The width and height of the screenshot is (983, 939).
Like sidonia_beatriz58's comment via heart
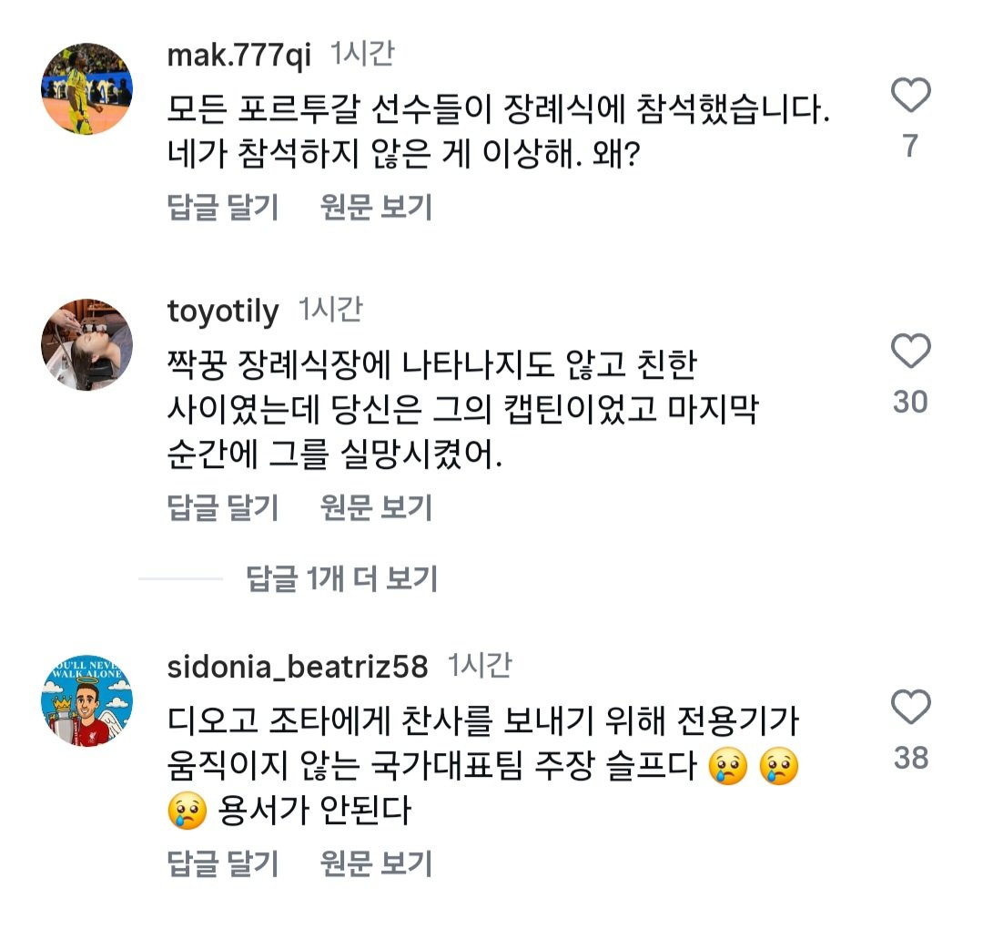click(x=910, y=708)
